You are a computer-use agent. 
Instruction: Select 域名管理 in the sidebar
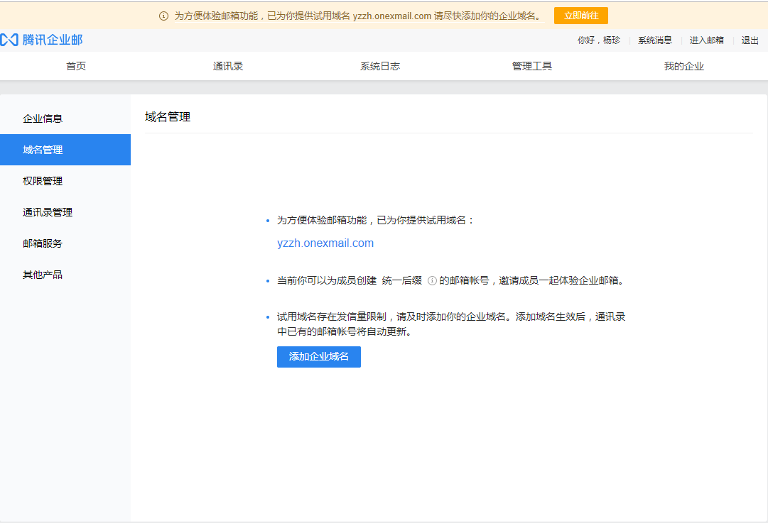[x=65, y=150]
